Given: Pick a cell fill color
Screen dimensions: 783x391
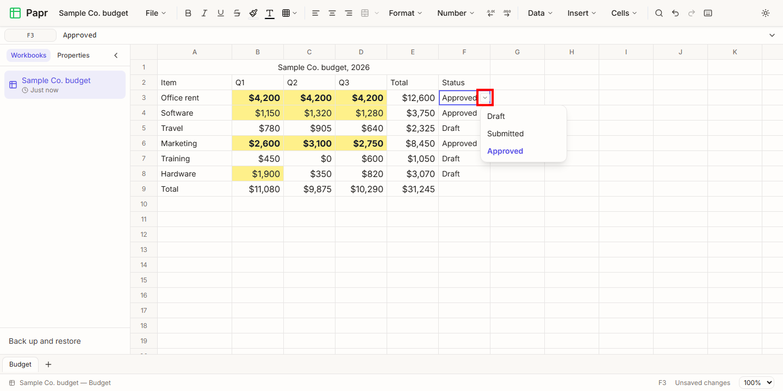Looking at the screenshot, I should point(253,13).
